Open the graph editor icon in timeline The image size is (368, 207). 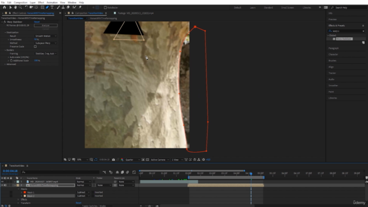point(134,172)
